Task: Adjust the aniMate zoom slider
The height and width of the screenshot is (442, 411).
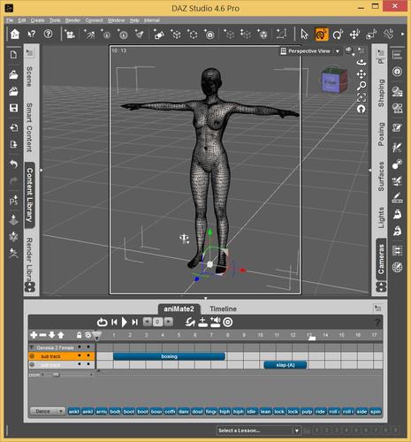Action: point(56,375)
